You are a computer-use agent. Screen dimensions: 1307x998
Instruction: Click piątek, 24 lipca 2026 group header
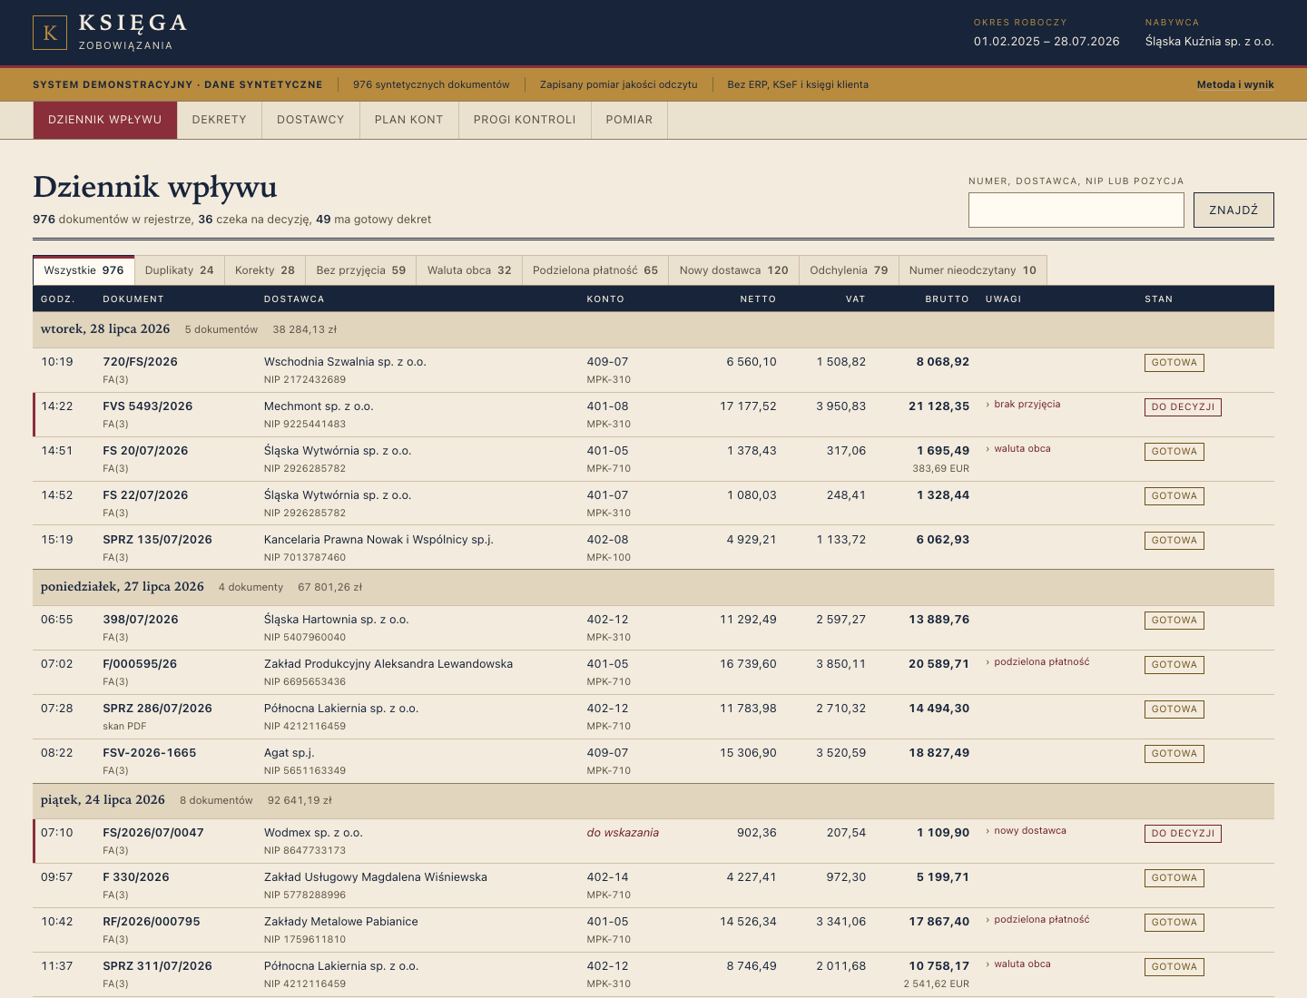653,800
